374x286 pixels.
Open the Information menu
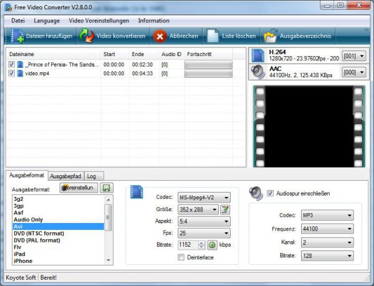point(154,21)
